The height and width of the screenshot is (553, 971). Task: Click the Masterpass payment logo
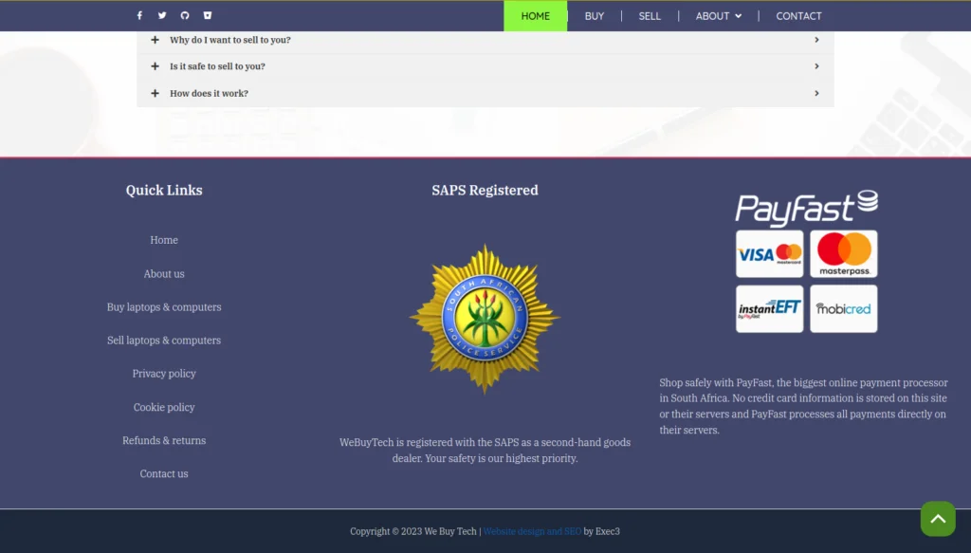[843, 254]
